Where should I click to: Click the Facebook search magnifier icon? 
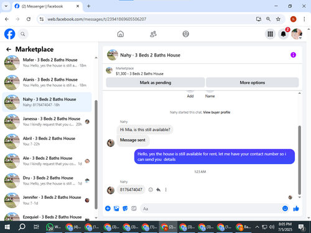point(23,34)
